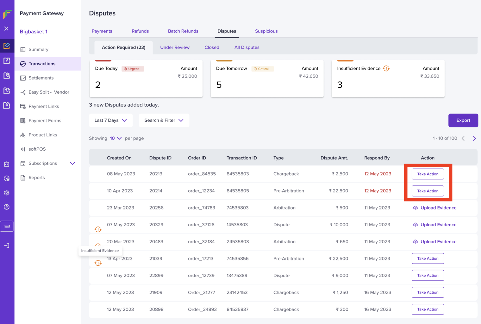Open the Due Today urgent card

tap(146, 78)
